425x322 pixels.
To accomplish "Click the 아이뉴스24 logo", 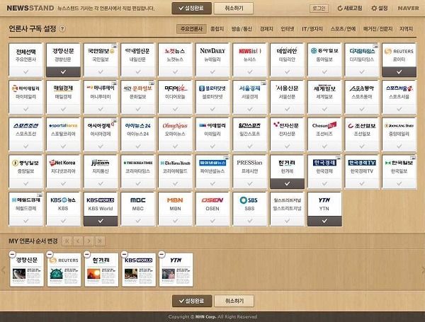I will pos(138,126).
